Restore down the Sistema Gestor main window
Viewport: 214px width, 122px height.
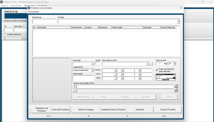pos(203,2)
